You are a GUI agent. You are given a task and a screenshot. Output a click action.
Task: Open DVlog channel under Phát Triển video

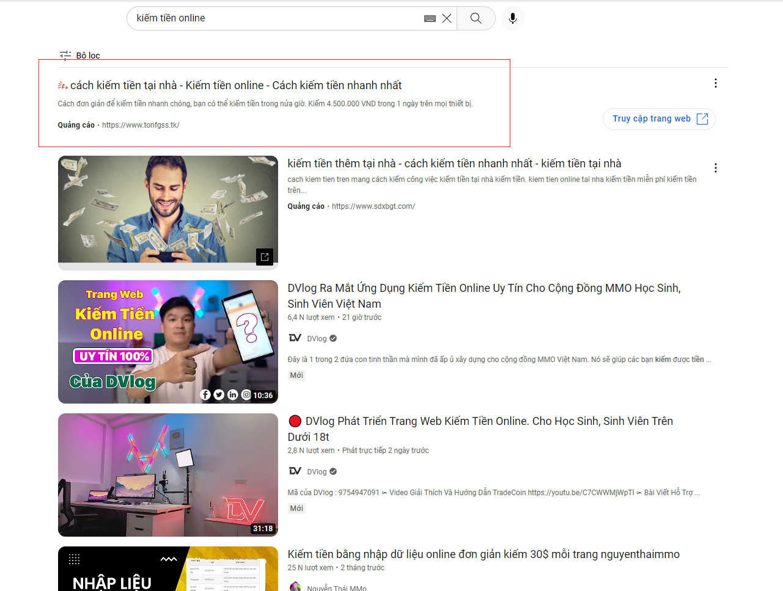317,472
